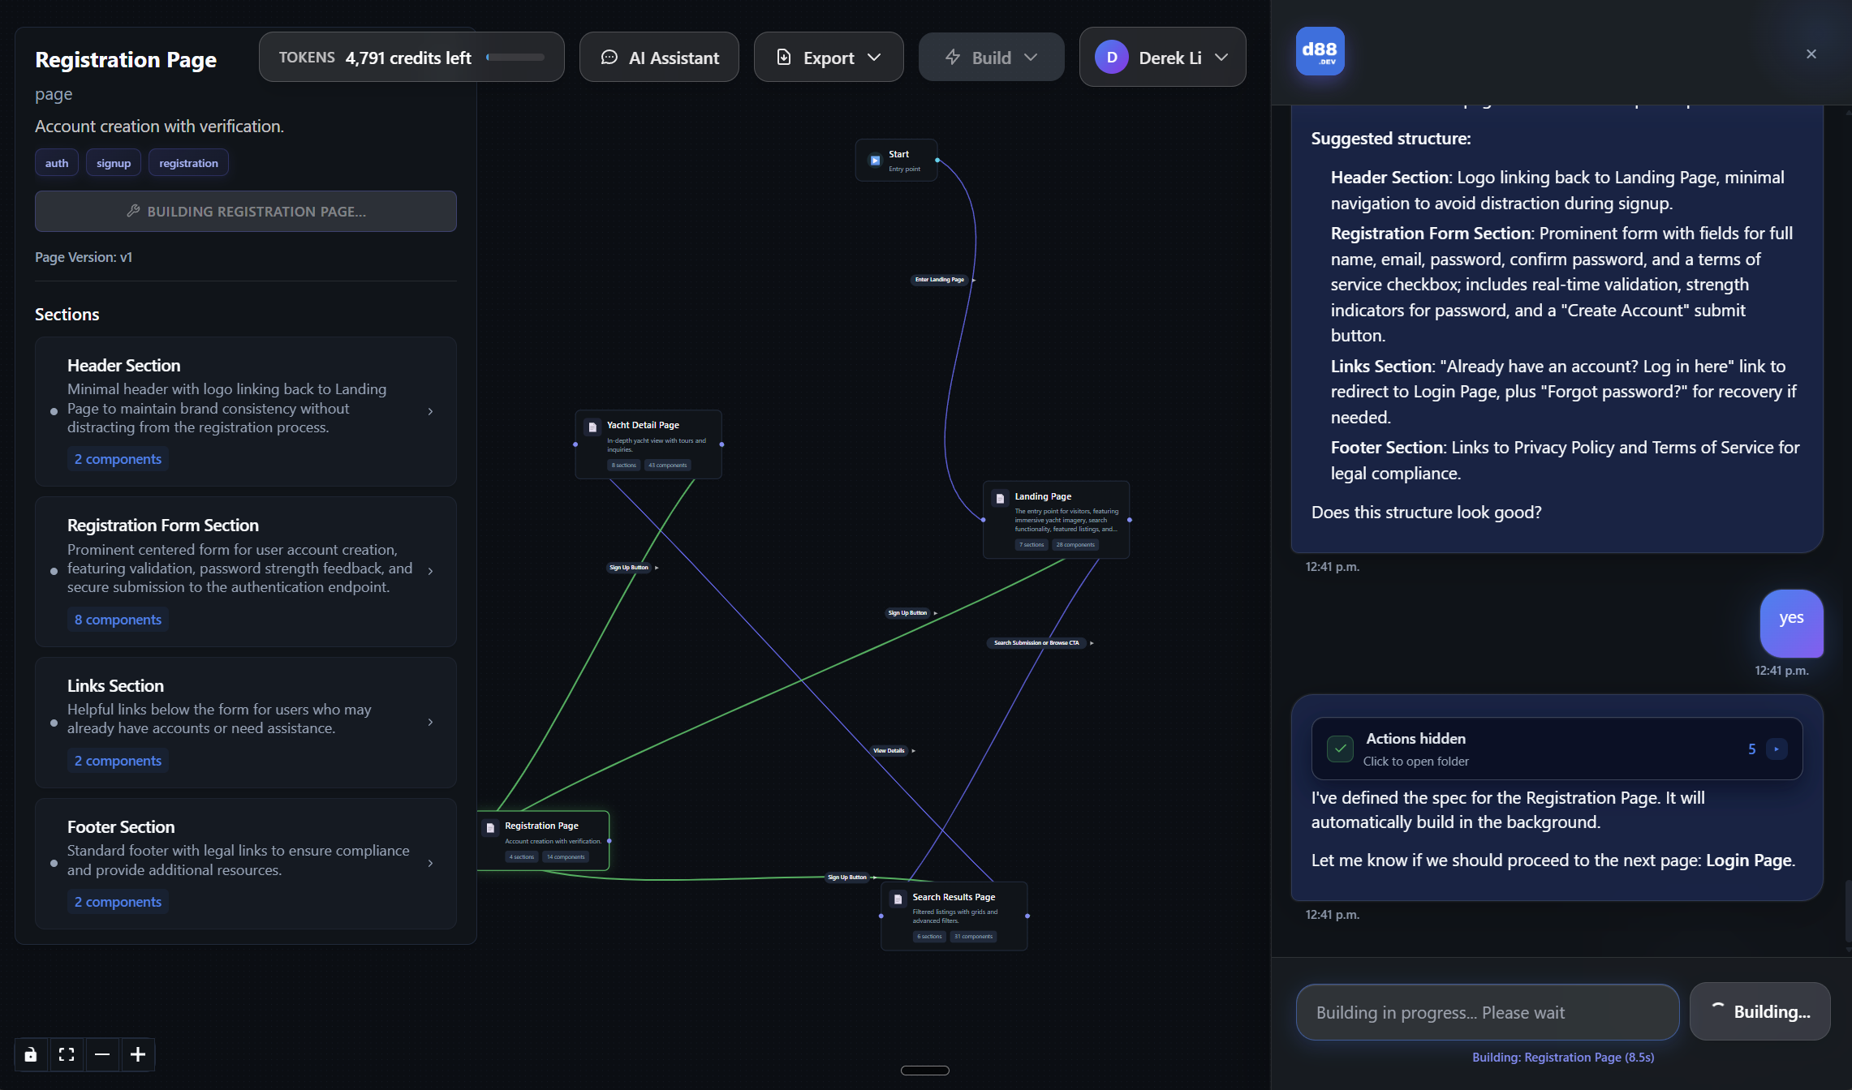The width and height of the screenshot is (1852, 1090).
Task: Click the green checkmark on Actions hidden
Action: (1340, 749)
